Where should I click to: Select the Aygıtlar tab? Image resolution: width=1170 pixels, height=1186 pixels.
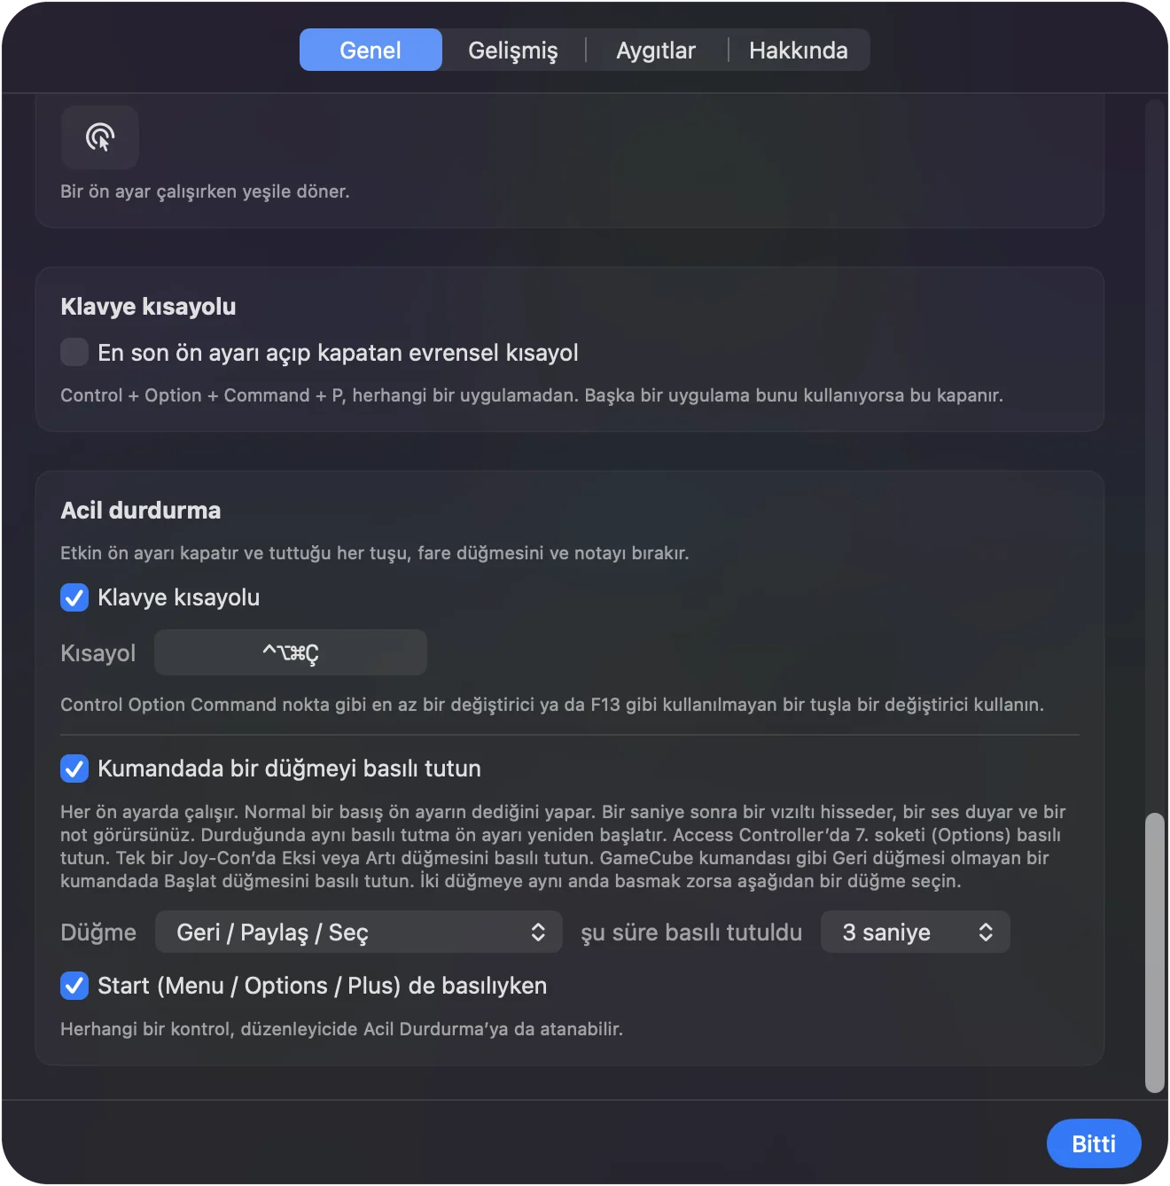(x=656, y=50)
